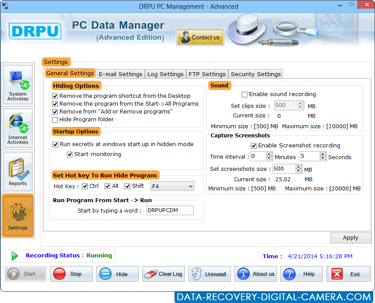
Task: Open Reports clipboard icon
Action: coord(18,172)
